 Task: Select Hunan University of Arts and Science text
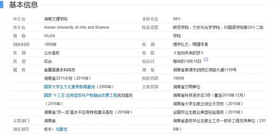[x=76, y=27]
